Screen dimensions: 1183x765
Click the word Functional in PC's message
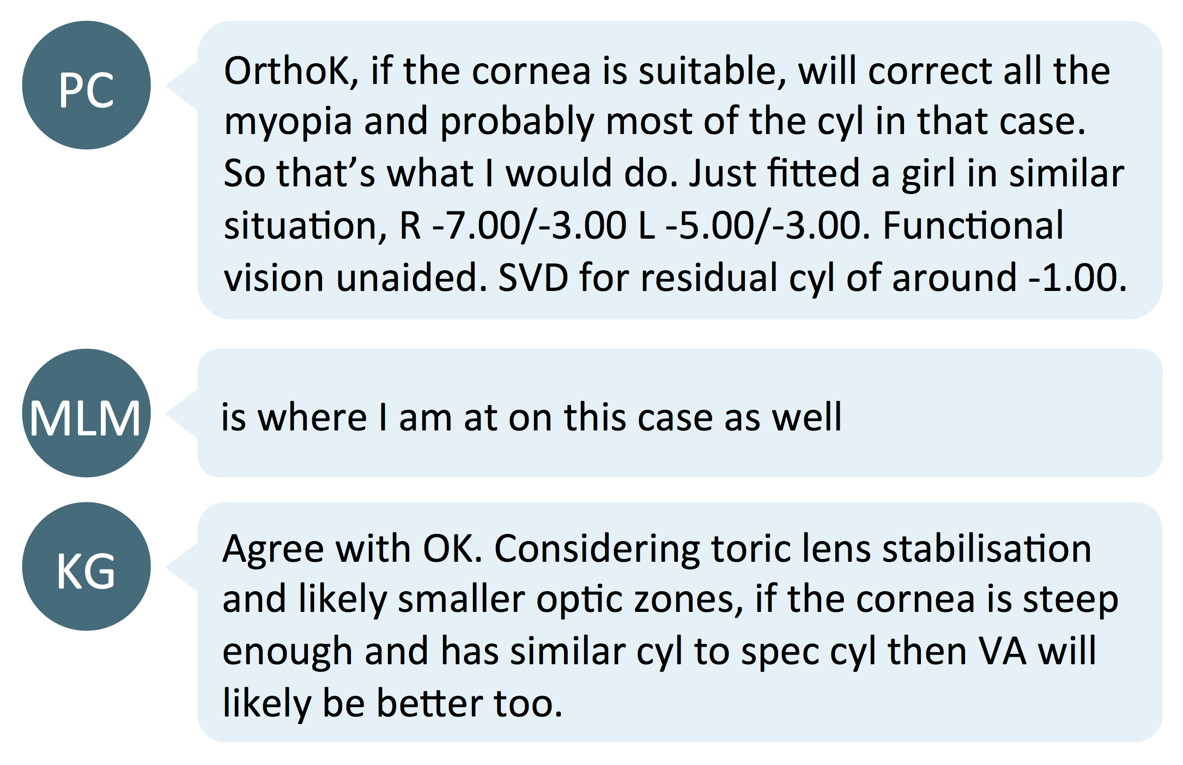pyautogui.click(x=973, y=225)
